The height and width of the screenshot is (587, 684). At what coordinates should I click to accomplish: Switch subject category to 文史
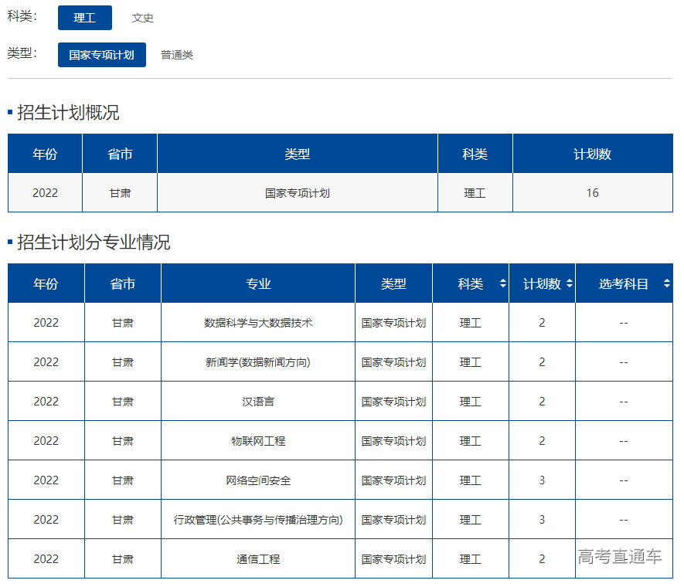142,18
